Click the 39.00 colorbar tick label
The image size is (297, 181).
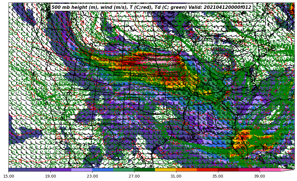pyautogui.click(x=259, y=176)
